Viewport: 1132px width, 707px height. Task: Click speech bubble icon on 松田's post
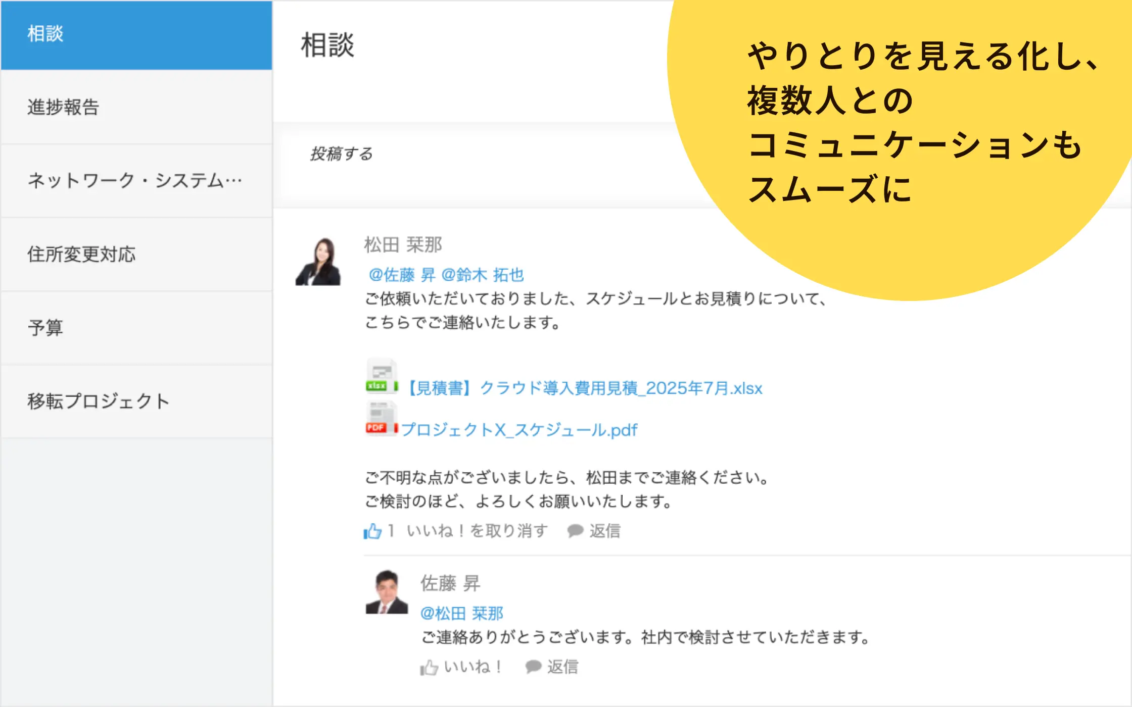pyautogui.click(x=575, y=531)
